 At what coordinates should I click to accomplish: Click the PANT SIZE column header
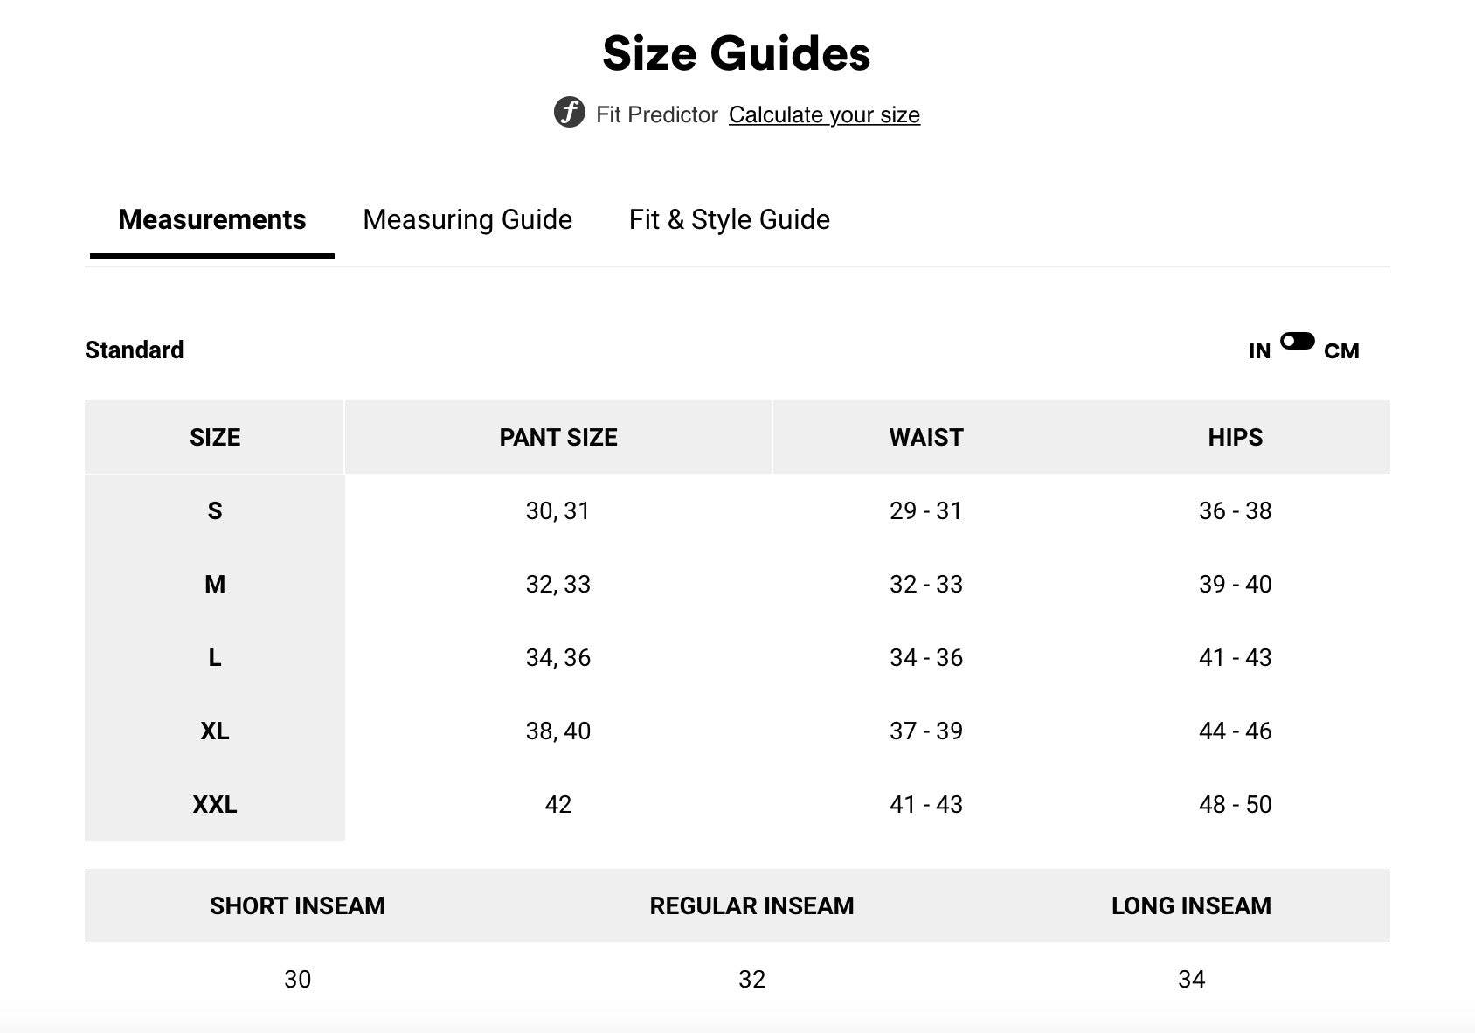[x=557, y=437]
